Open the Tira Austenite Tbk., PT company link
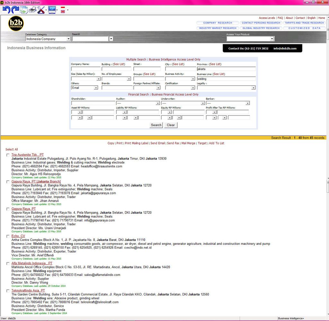 [x=28, y=155]
